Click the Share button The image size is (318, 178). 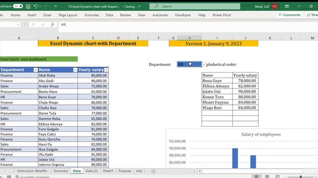coord(313,15)
